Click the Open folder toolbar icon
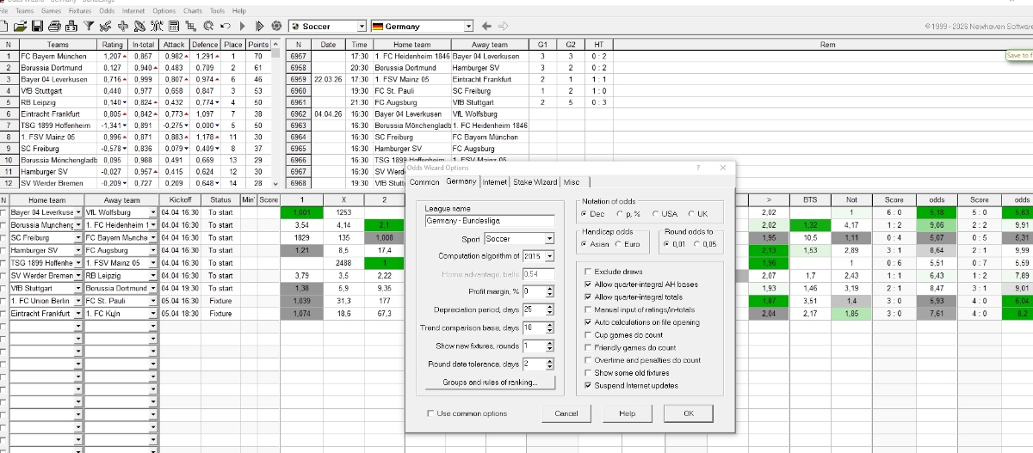Image resolution: width=1033 pixels, height=453 pixels. (20, 27)
